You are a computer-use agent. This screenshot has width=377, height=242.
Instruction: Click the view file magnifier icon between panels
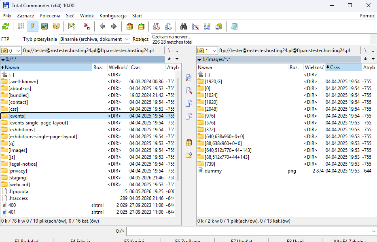(189, 78)
